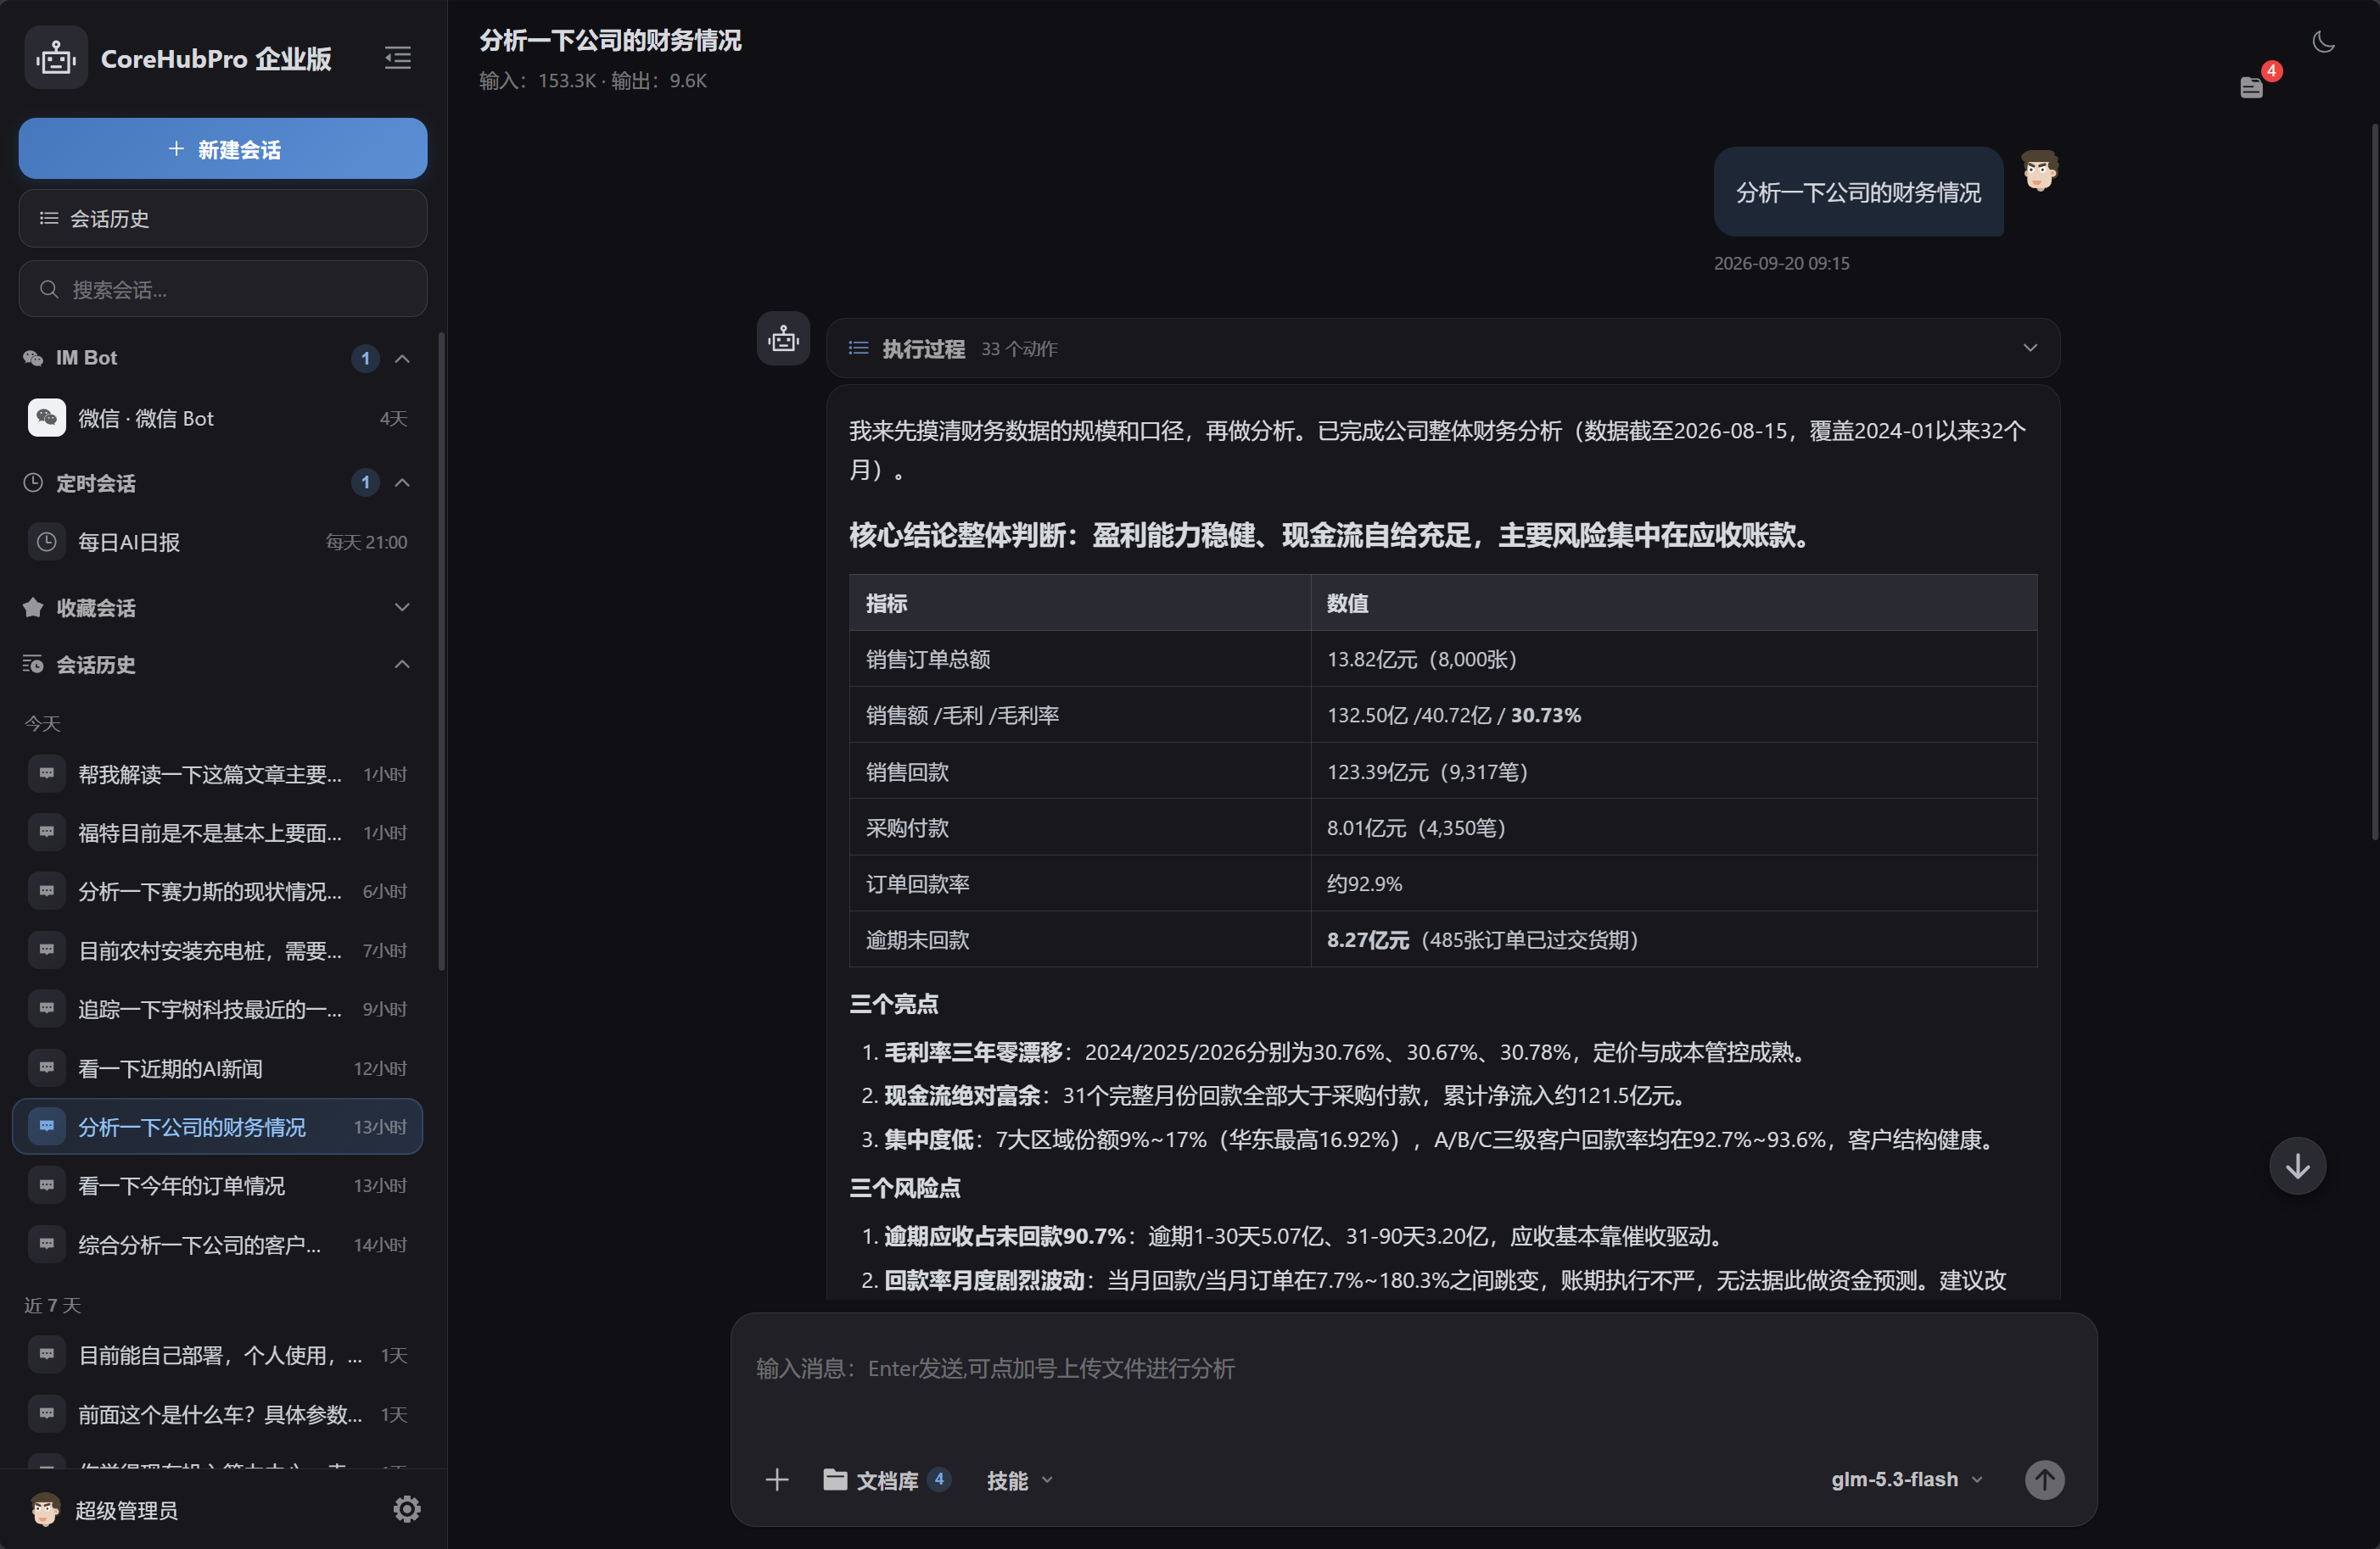This screenshot has width=2380, height=1549.
Task: Click the assistant robot avatar icon in chat
Action: [x=783, y=339]
